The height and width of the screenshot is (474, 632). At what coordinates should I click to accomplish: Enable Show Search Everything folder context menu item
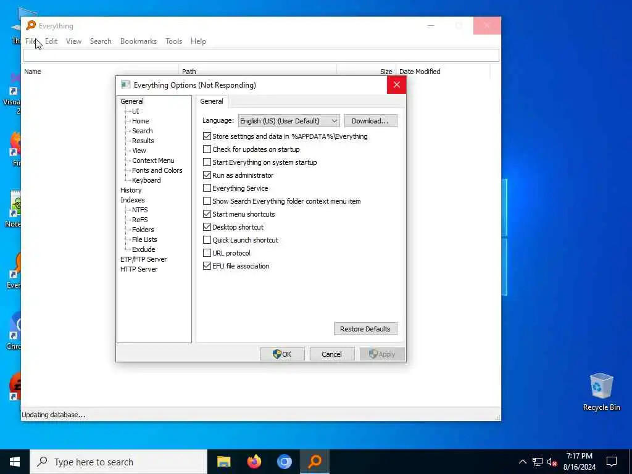pos(207,201)
